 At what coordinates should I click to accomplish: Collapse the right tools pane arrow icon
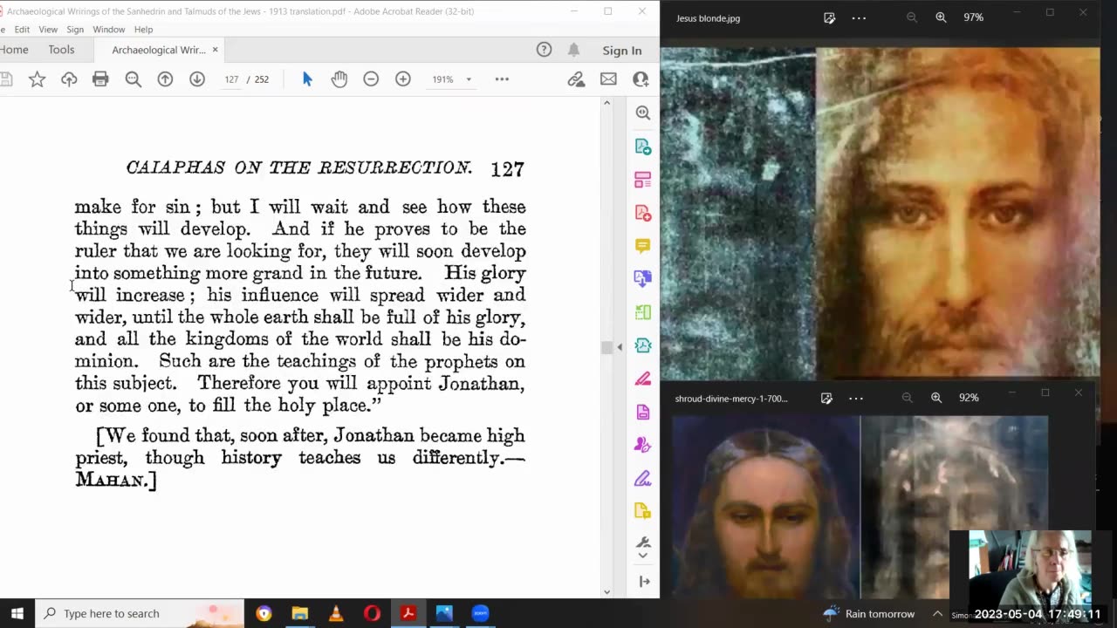tap(644, 582)
